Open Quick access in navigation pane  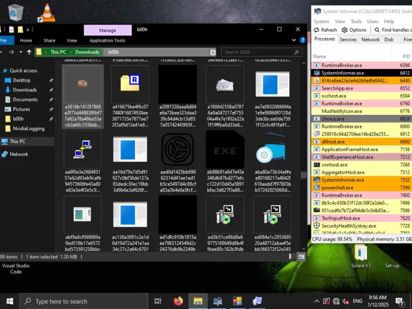[x=23, y=70]
